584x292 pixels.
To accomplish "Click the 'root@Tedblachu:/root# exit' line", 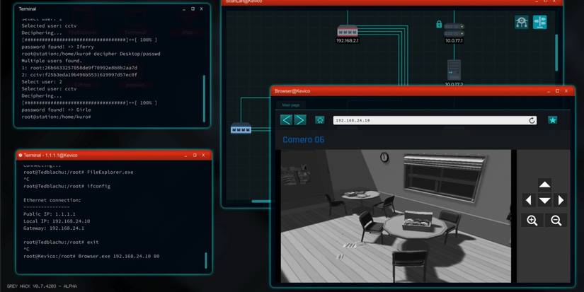I will 61,243.
